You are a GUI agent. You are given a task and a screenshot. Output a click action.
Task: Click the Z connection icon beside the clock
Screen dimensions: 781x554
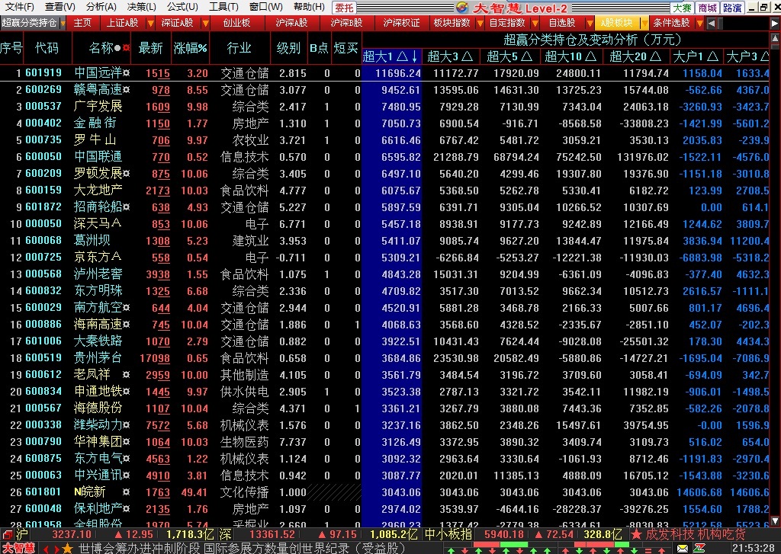(699, 549)
